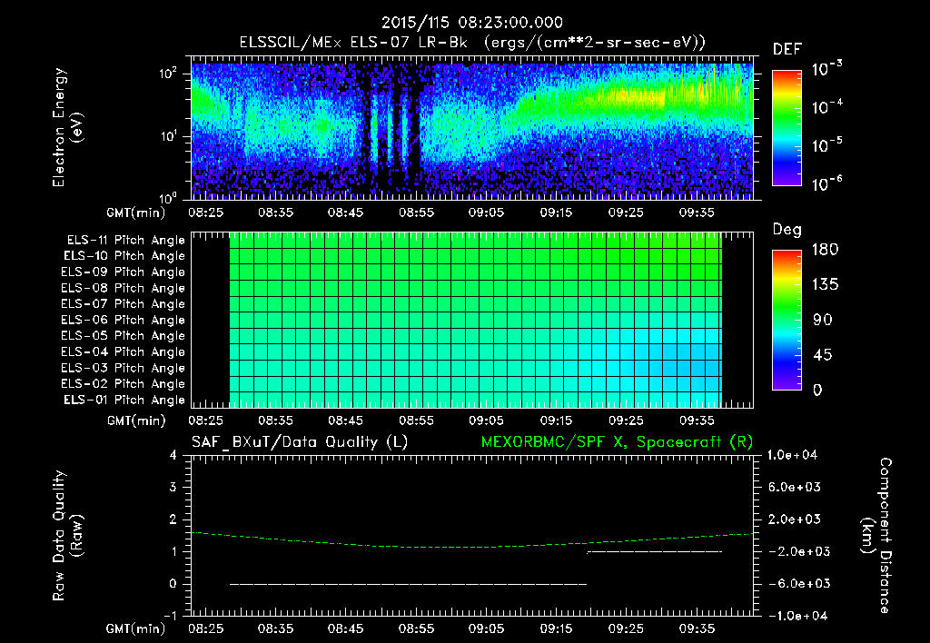Click 09:25 tick label under the pitch angle panel
Screen dimensions: 930x643
626,420
